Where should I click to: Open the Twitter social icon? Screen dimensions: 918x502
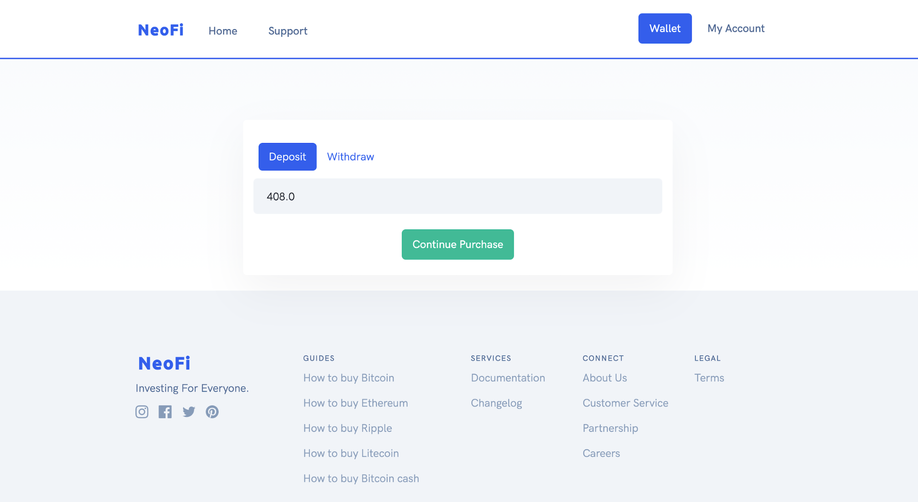[x=189, y=411]
